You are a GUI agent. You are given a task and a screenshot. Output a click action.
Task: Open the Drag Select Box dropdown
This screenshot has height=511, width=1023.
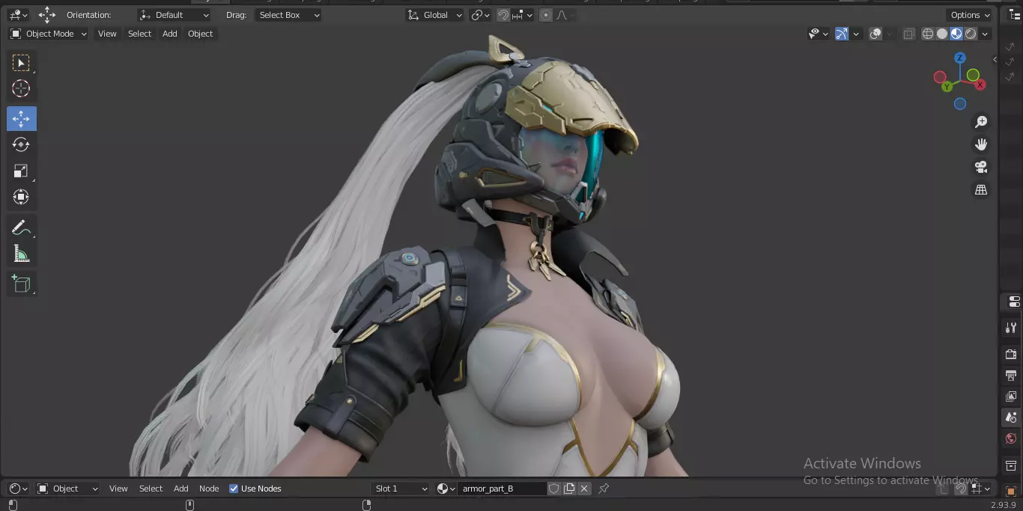(288, 15)
